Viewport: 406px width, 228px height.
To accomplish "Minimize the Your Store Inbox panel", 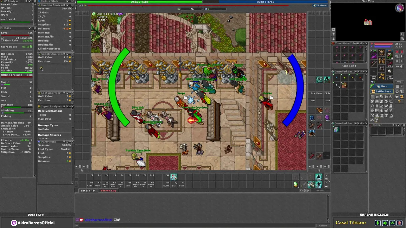I will 364,43.
